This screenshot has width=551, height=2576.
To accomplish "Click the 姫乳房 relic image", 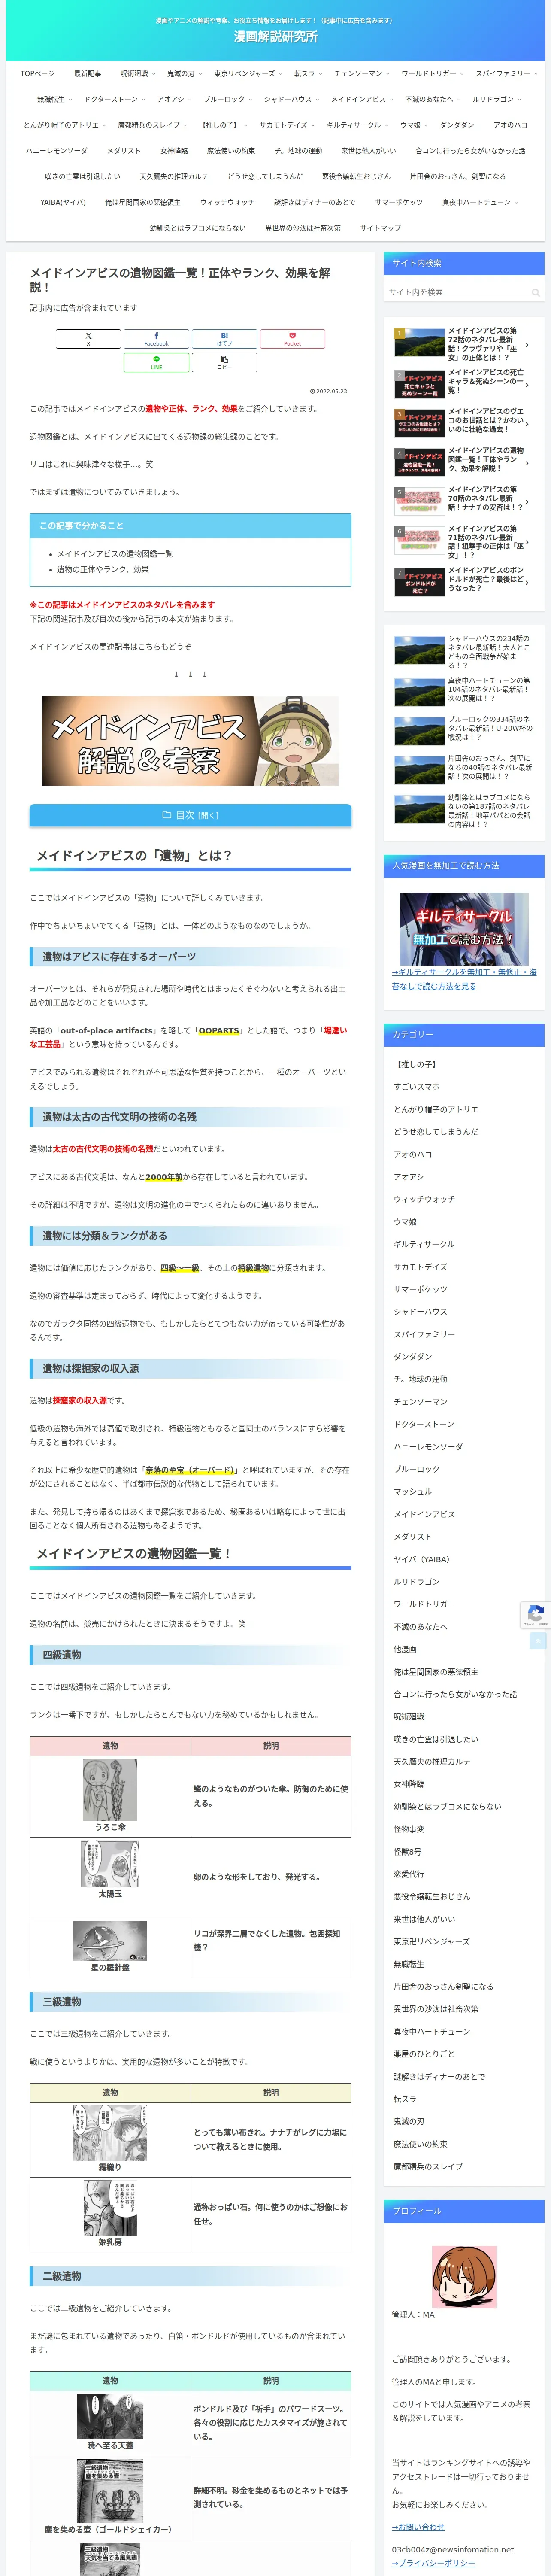I will pyautogui.click(x=110, y=2208).
